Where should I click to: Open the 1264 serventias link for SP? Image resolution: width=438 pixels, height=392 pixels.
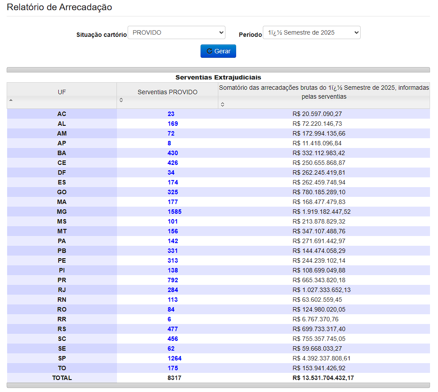174,358
